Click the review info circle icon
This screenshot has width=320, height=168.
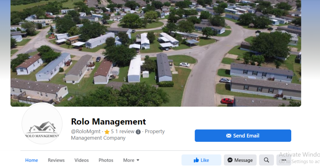(138, 132)
